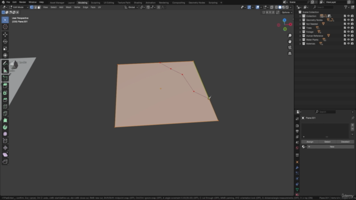Open the Render menu
The image size is (356, 200).
coord(22,2)
